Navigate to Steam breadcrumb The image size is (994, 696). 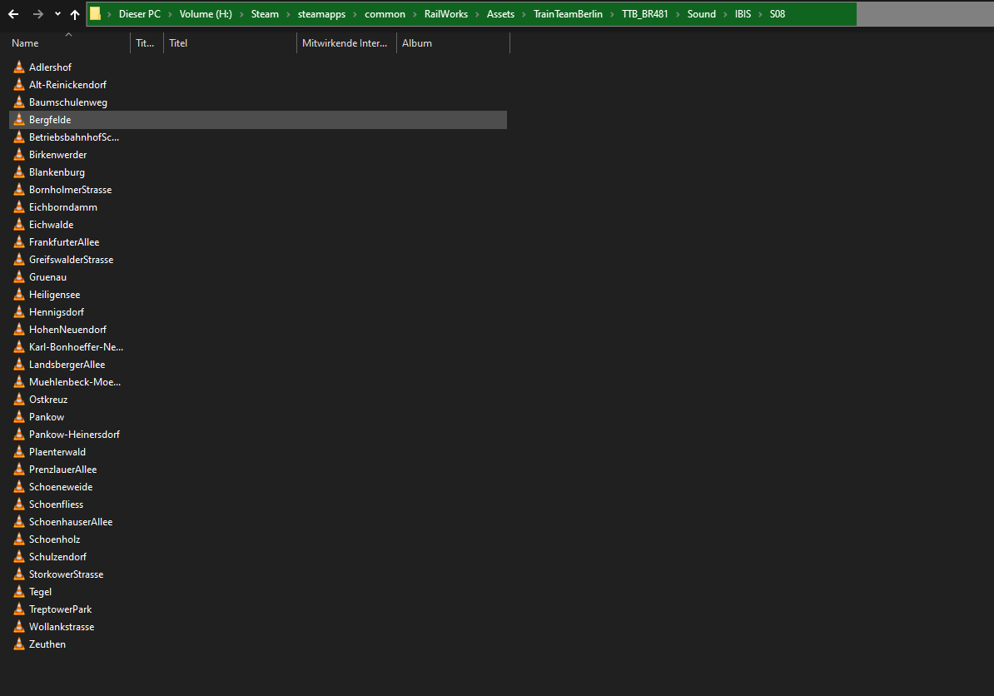pyautogui.click(x=265, y=14)
